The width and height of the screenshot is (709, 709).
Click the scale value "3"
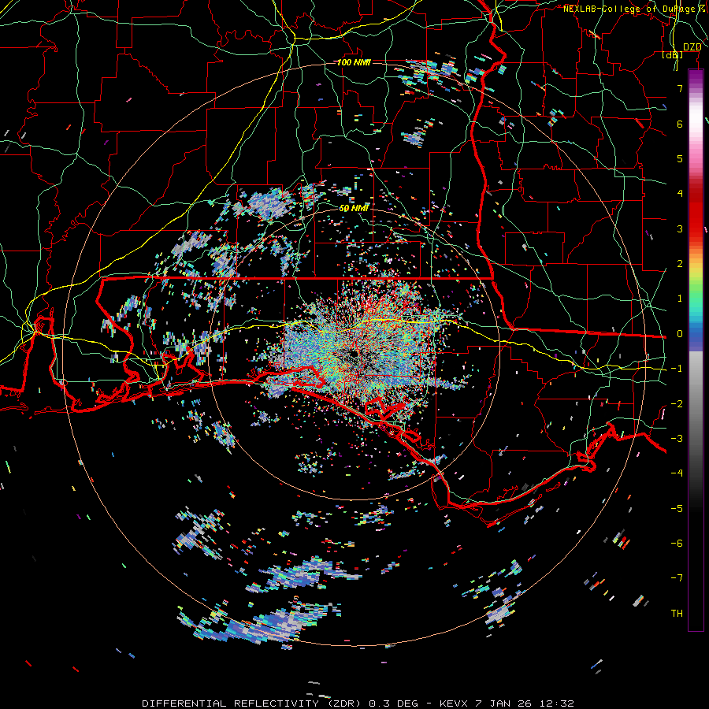(x=680, y=228)
